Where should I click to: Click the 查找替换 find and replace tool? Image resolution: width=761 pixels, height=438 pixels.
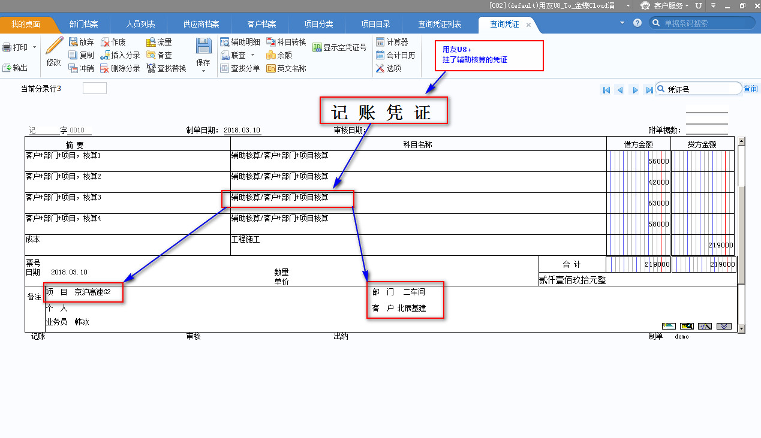point(166,68)
